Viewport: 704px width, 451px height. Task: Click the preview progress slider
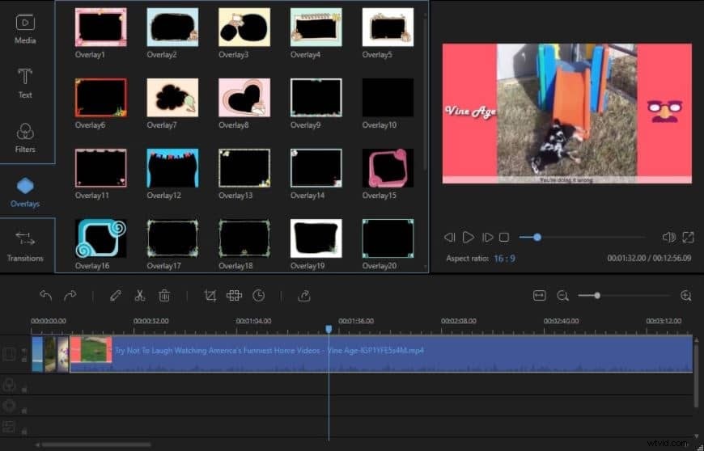point(582,237)
